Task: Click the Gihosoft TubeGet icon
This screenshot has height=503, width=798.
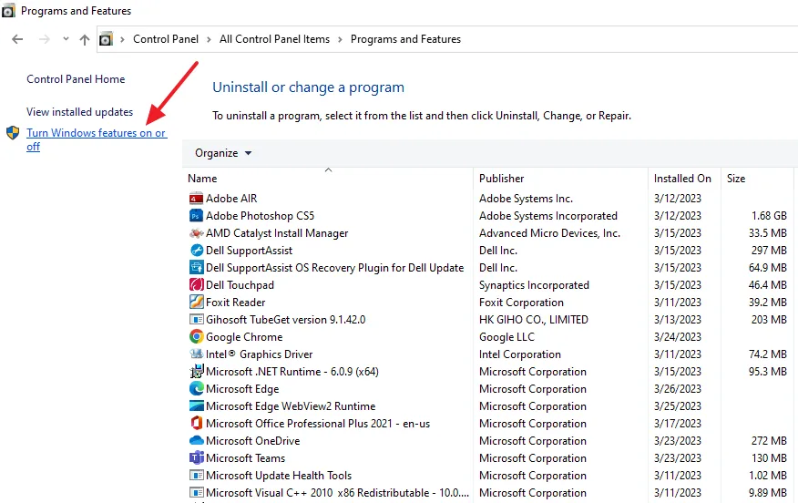Action: tap(197, 320)
